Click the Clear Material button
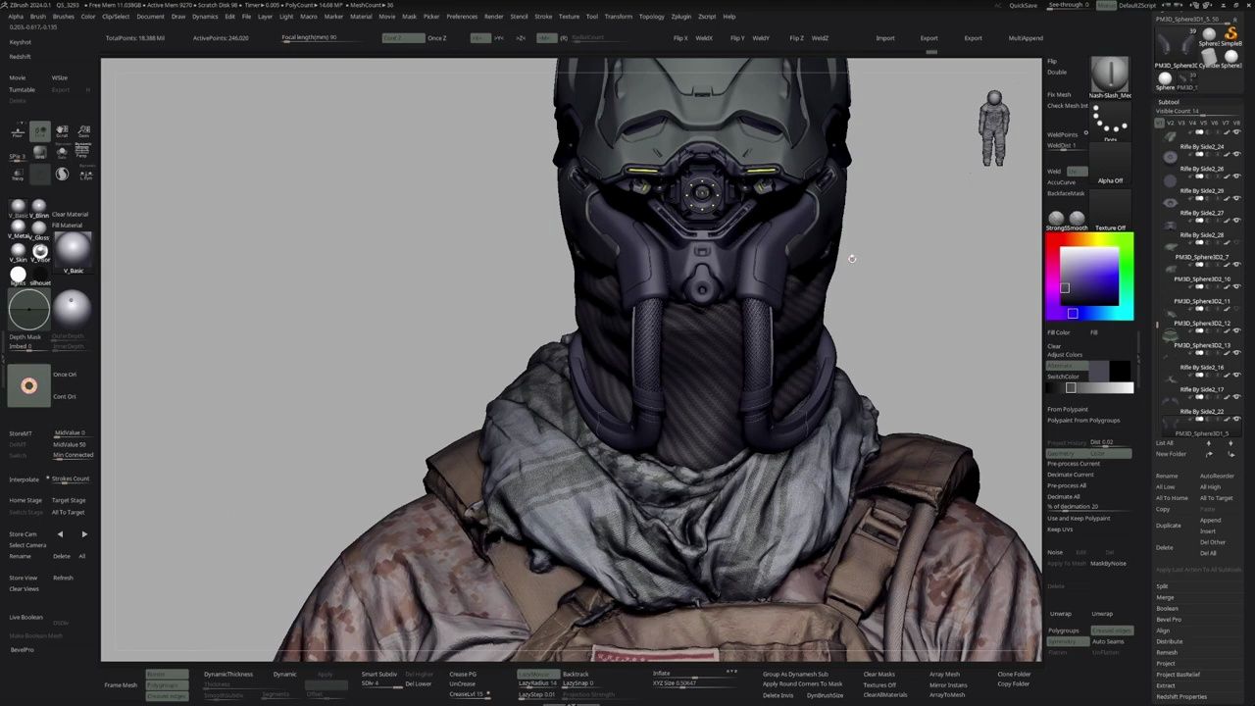This screenshot has height=706, width=1255. tap(70, 214)
